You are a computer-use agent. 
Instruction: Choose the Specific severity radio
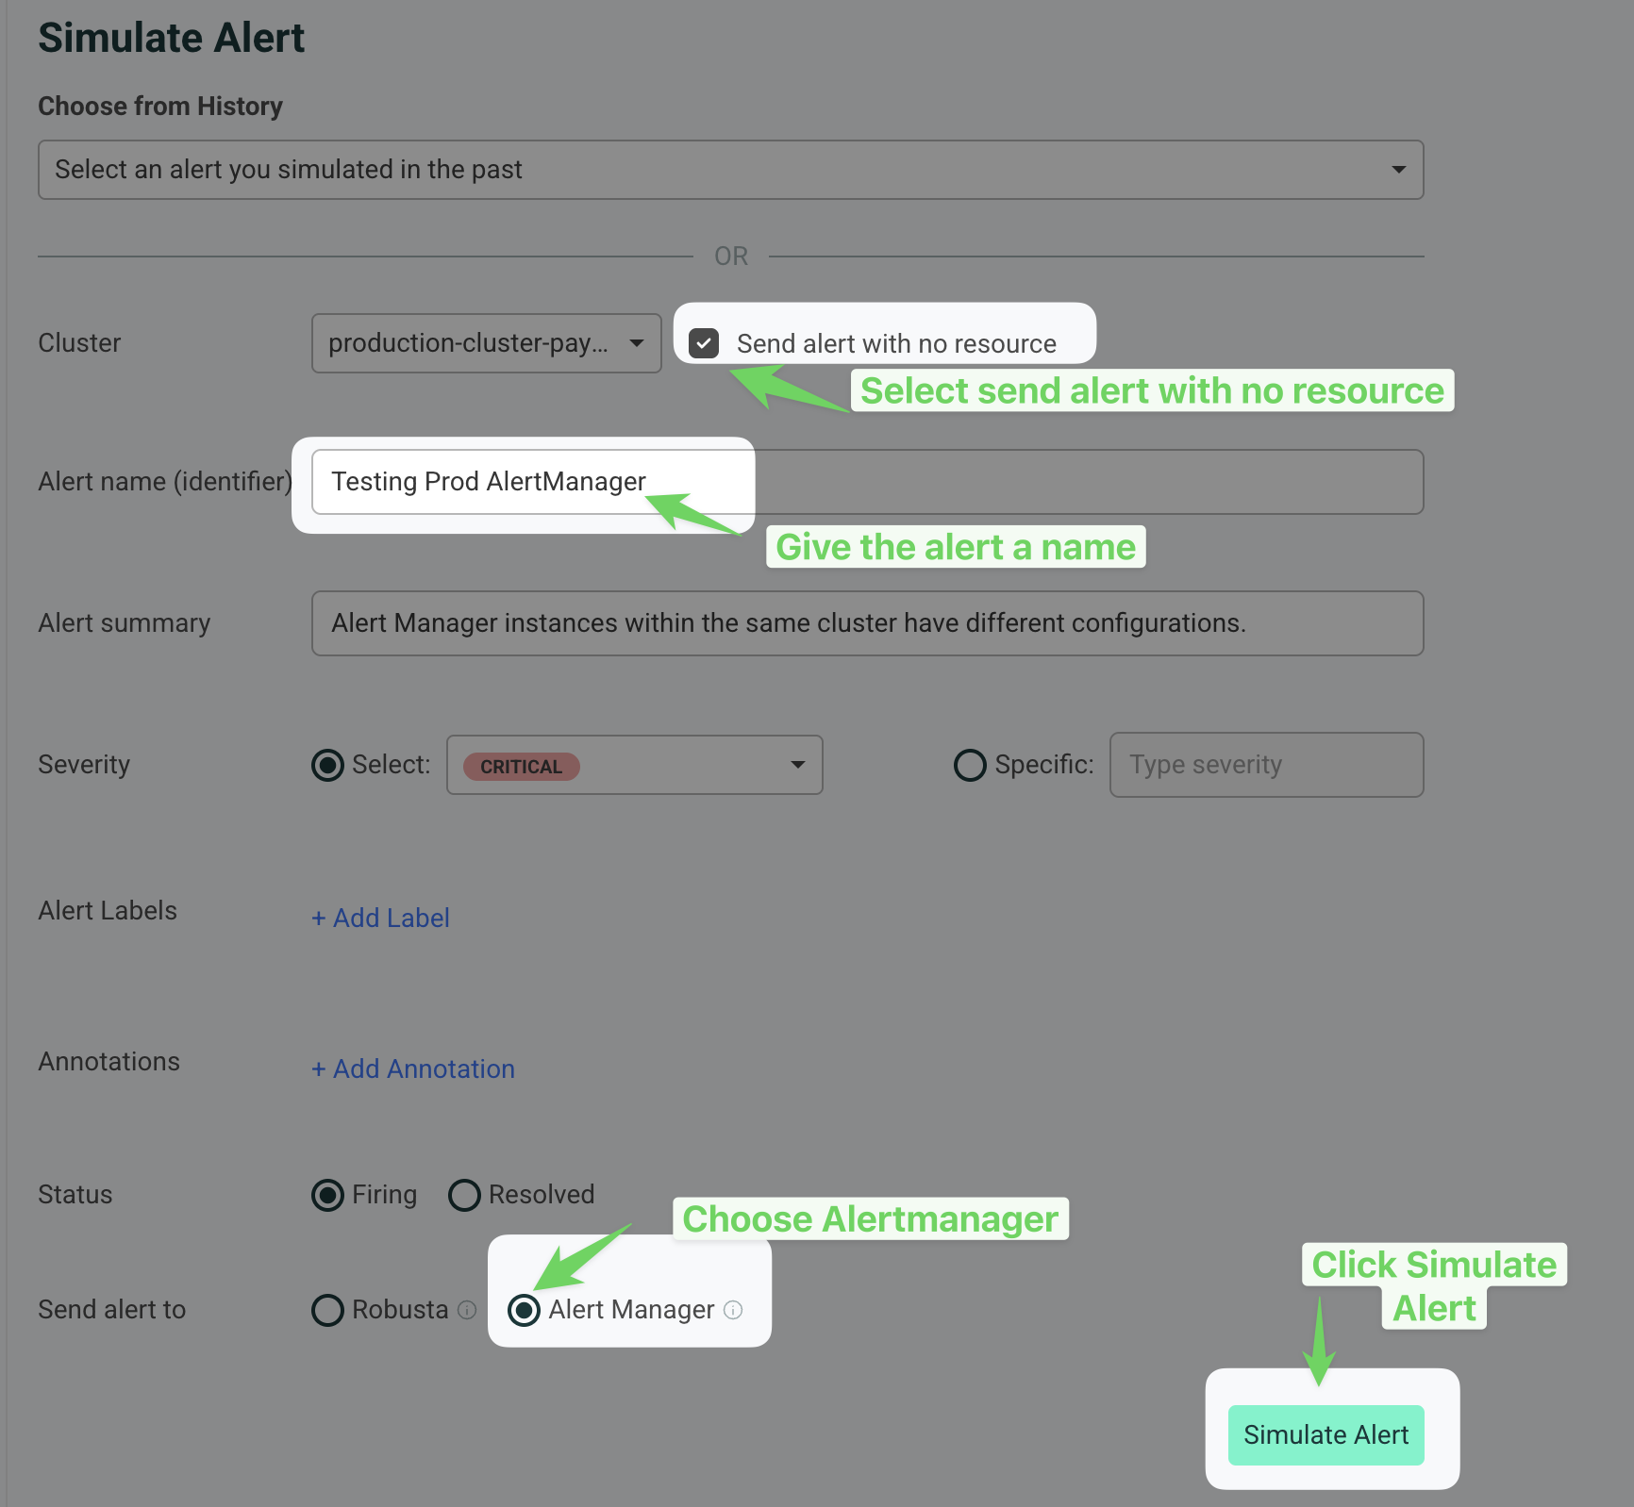[x=970, y=765]
